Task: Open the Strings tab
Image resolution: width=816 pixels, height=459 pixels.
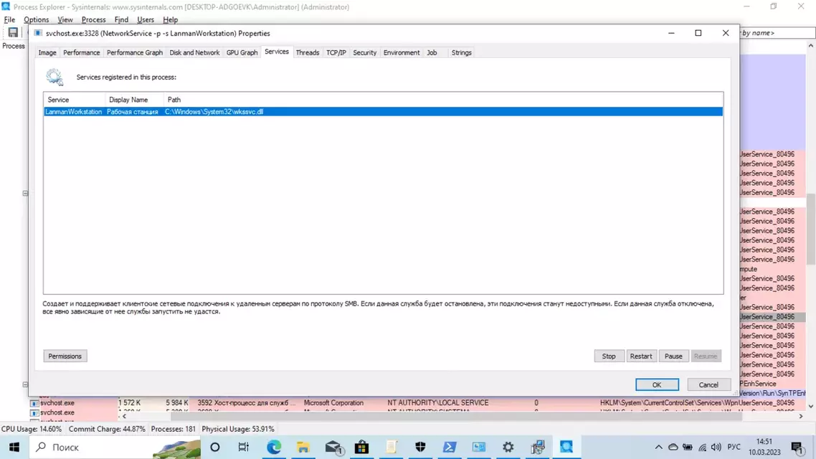Action: coord(461,52)
